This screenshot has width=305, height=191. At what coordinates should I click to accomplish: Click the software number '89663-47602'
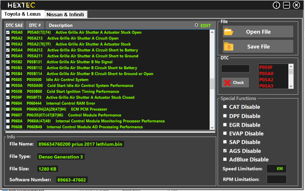(x=72, y=180)
